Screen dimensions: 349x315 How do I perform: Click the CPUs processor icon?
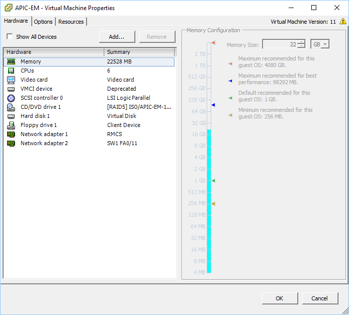(11, 71)
